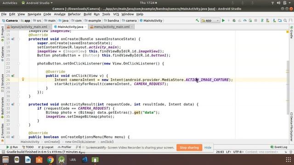Open the app run configuration dropdown
The height and width of the screenshot is (165, 294).
click(210, 20)
